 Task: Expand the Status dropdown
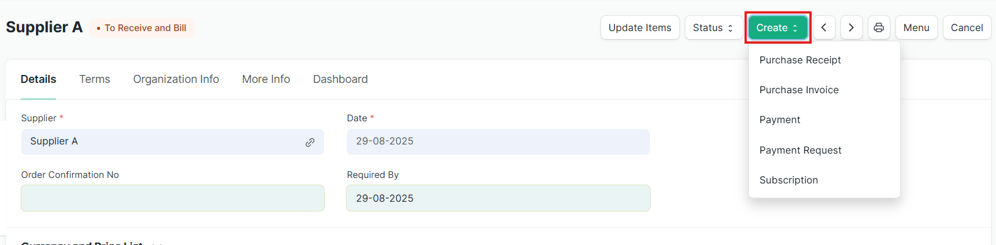pyautogui.click(x=713, y=27)
